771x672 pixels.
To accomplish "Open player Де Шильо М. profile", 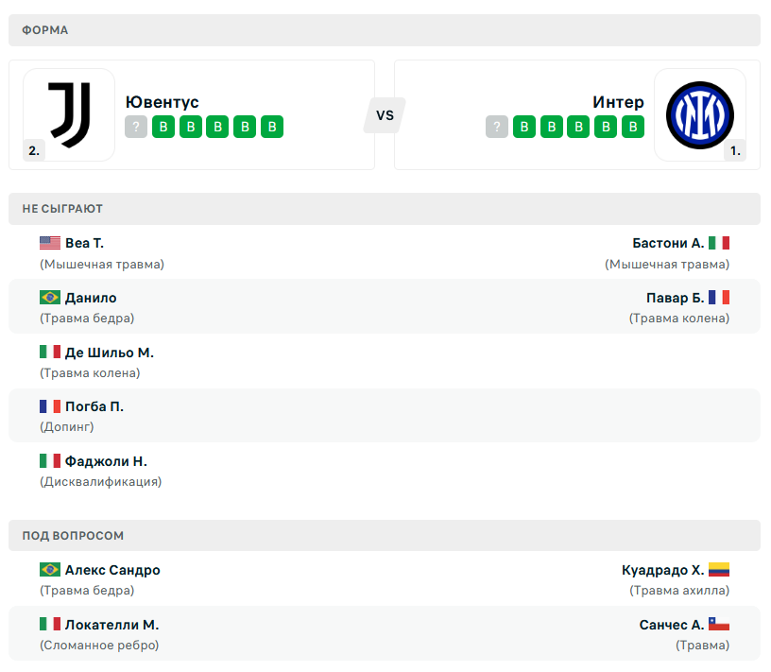I will click(110, 353).
